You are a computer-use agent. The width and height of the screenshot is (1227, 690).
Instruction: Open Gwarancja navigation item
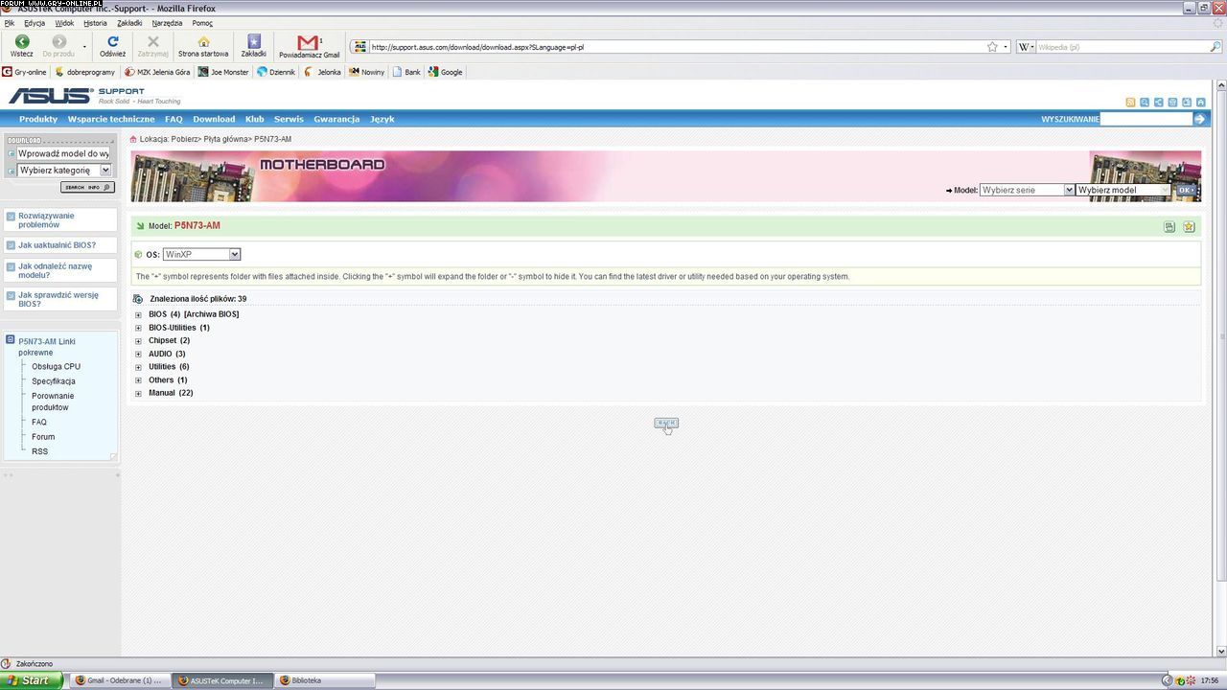[x=336, y=119]
